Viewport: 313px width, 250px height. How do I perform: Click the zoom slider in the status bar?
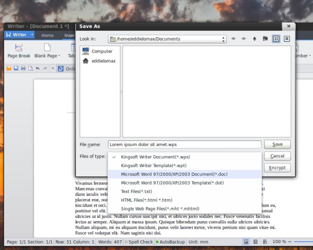pos(303,242)
